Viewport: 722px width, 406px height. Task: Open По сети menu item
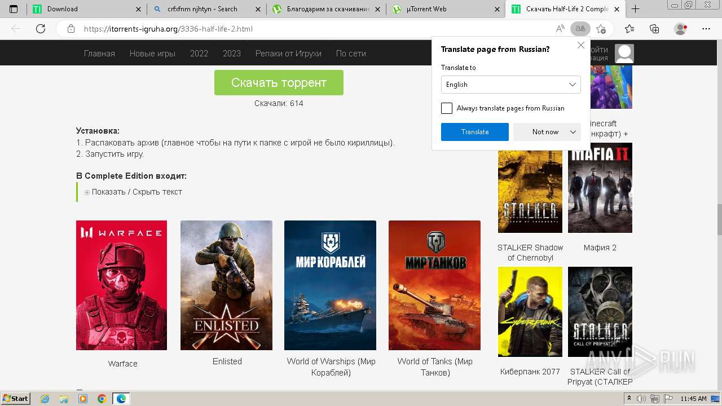[351, 54]
